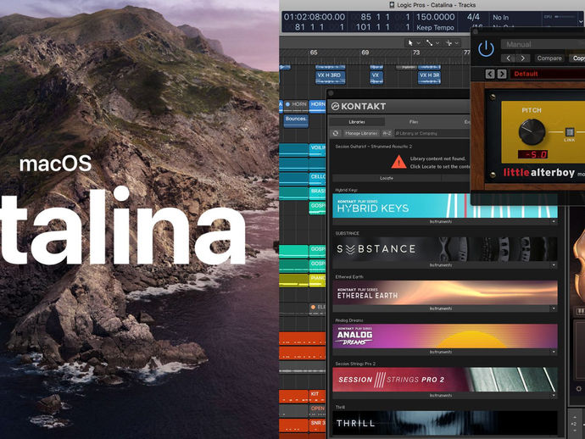
Task: Open dropdown arrow on Ethereal Earth Instruments bar
Action: click(554, 308)
